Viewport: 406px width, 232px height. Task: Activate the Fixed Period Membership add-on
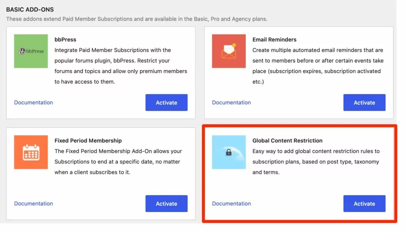(166, 203)
